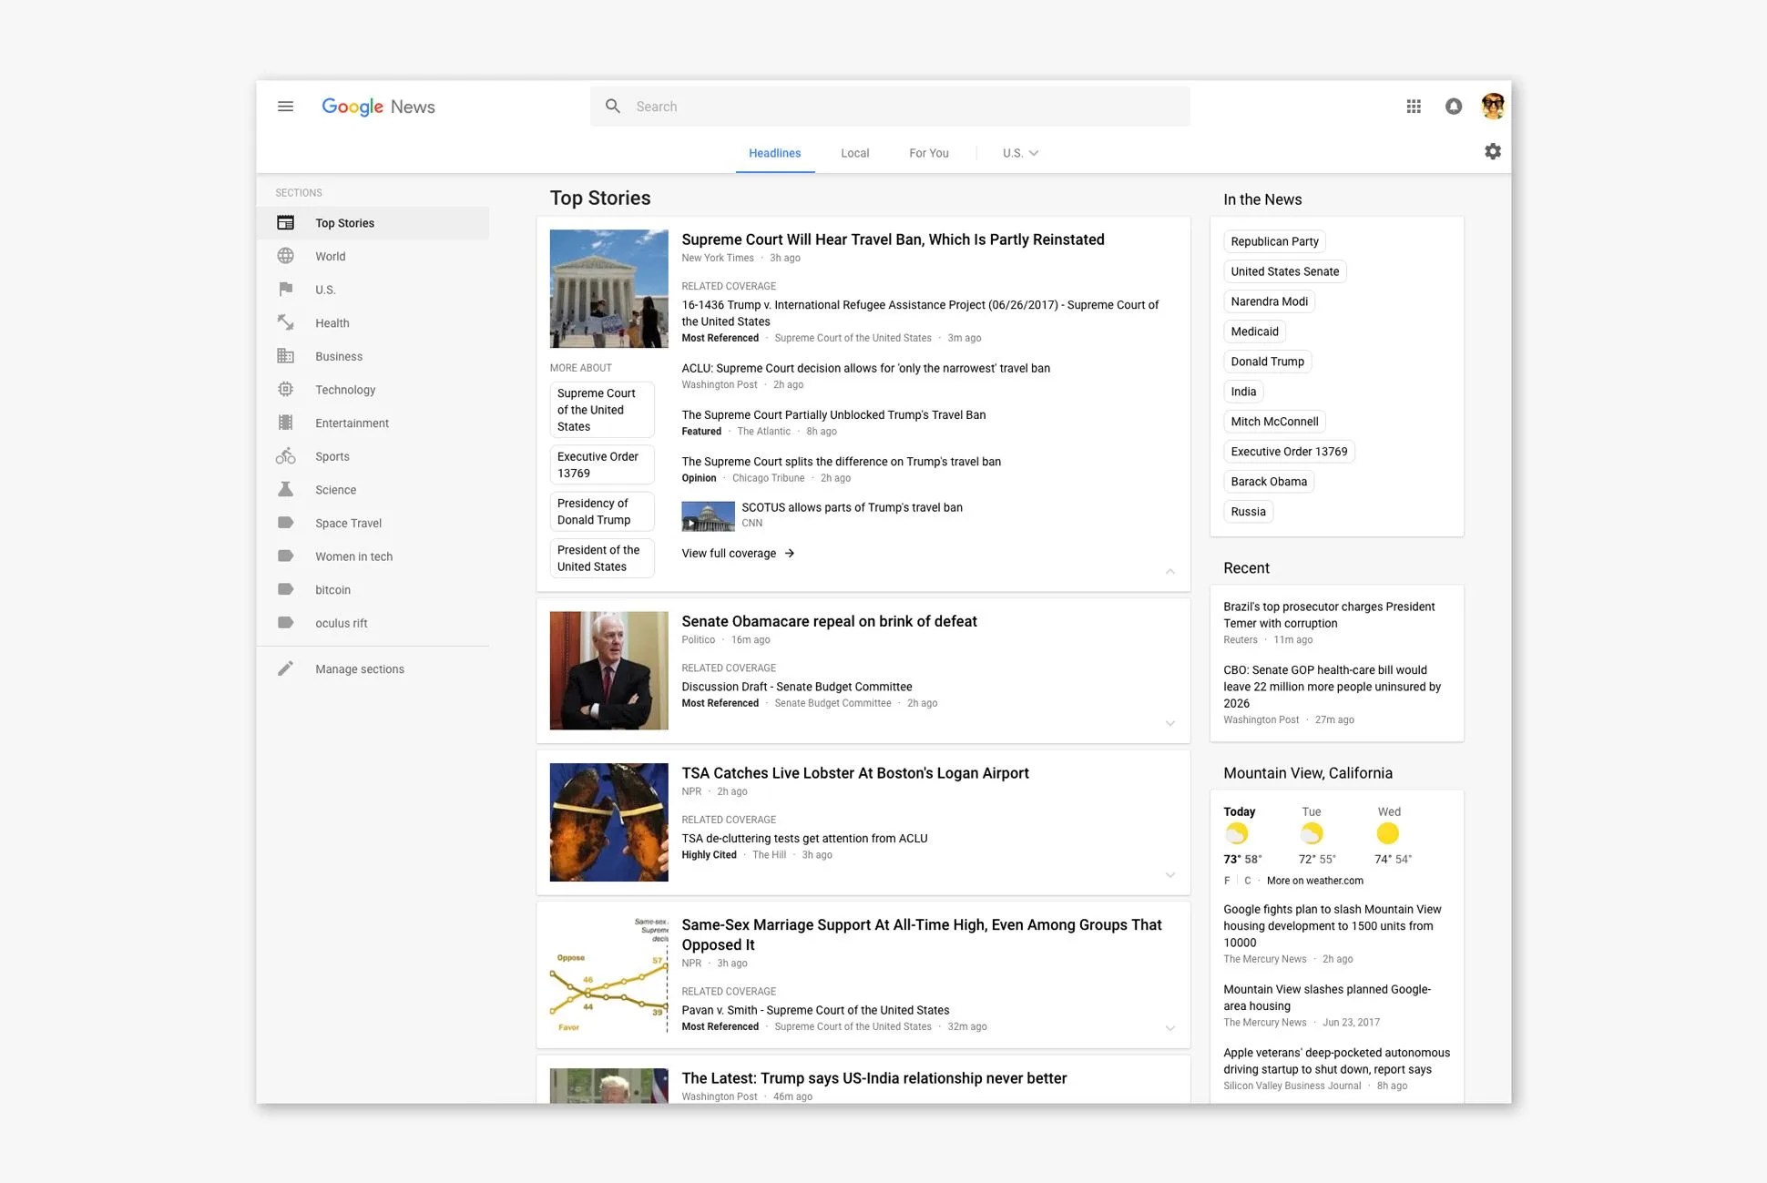Click inside the search field

[x=890, y=106]
